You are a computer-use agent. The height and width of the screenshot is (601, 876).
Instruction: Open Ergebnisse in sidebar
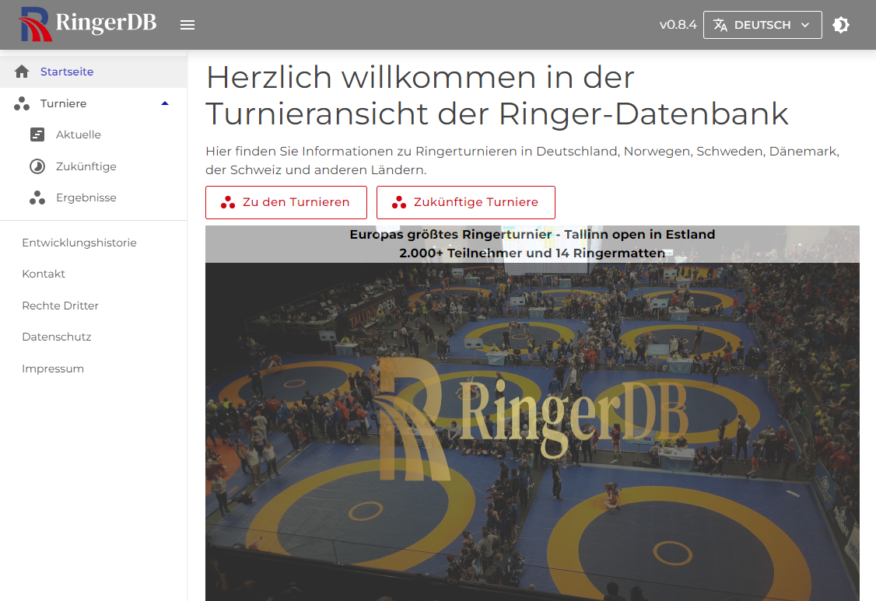click(86, 197)
